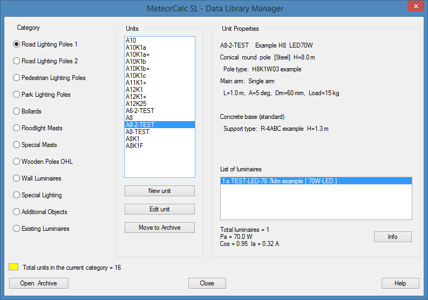Screen dimensions: 428x300
Task: Click the New unit button
Action: [x=160, y=191]
